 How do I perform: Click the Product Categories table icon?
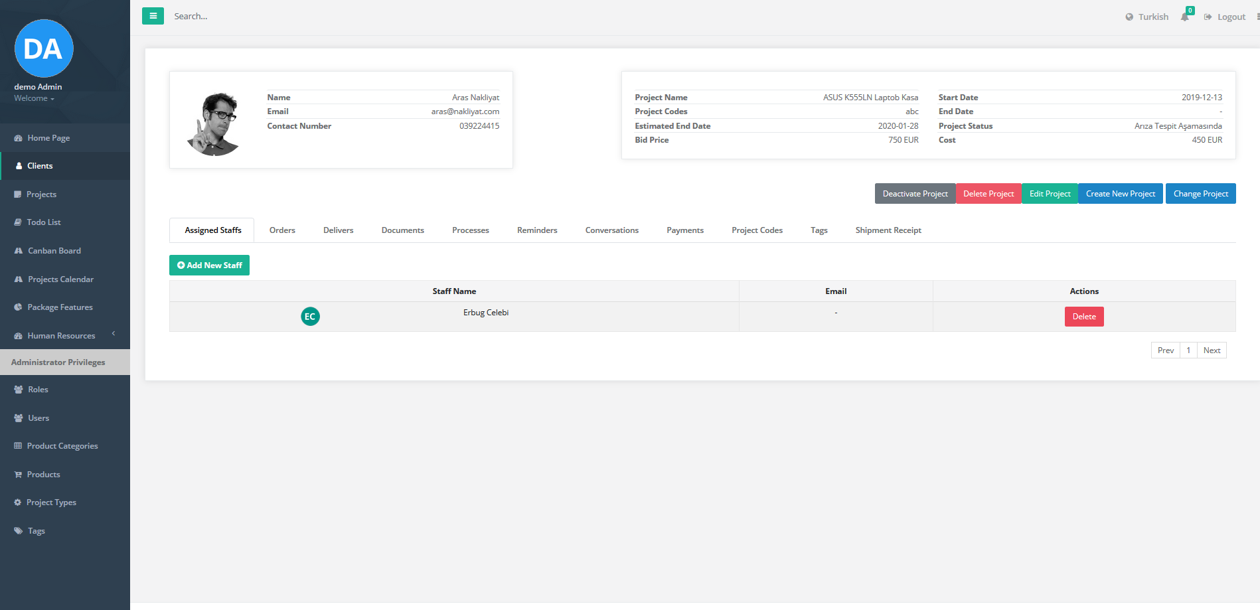(18, 446)
